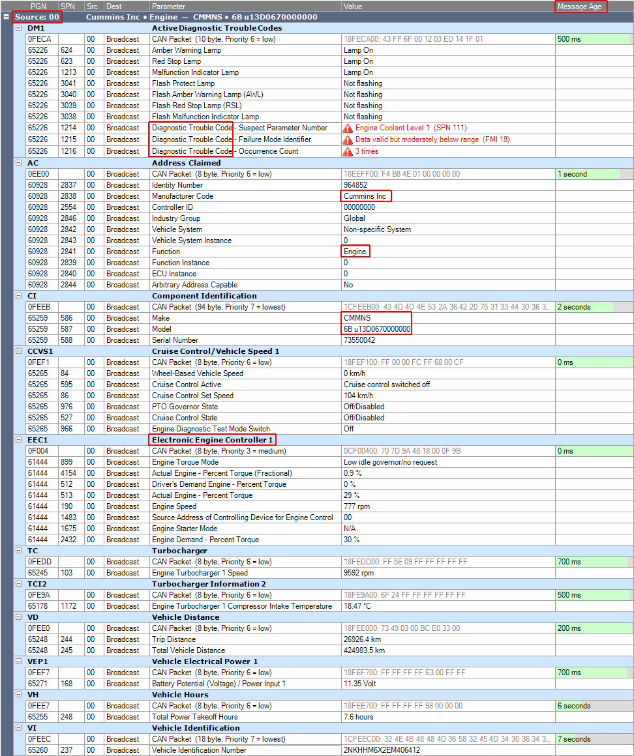This screenshot has width=634, height=756.
Task: Click warning icon next to FMI 18 value
Action: point(348,139)
